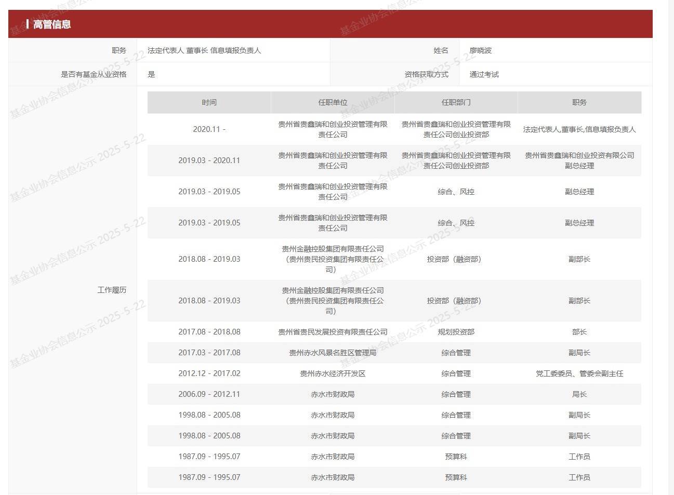Click the 时间 column header

tap(209, 102)
